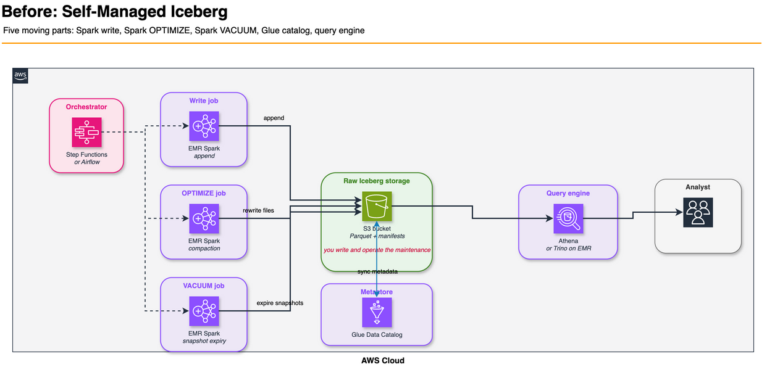The image size is (767, 367).
Task: Click the Athena query engine icon
Action: [x=568, y=218]
